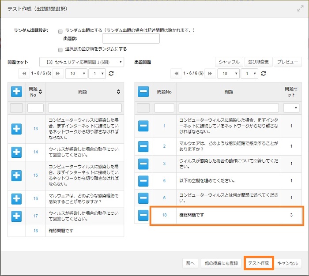Remove question 18 from the selected questions
Screen dimensions: 309x276
pyautogui.click(x=143, y=215)
